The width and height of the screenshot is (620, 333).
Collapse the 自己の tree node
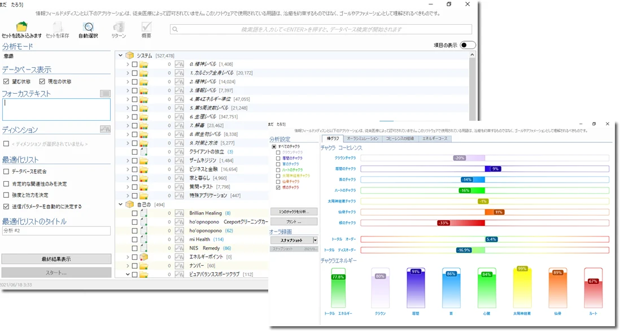click(x=121, y=205)
